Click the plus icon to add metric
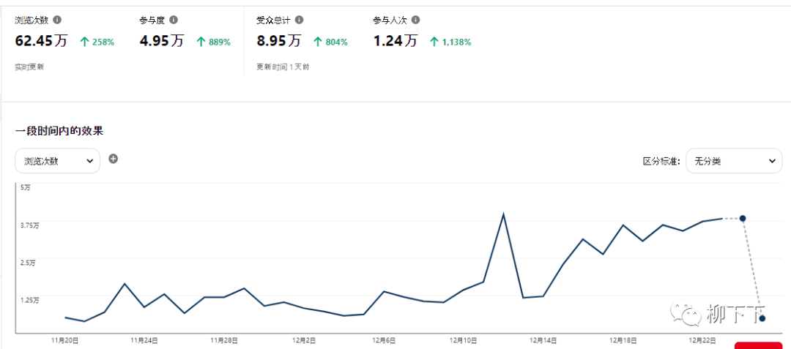This screenshot has height=349, width=791. tap(114, 159)
